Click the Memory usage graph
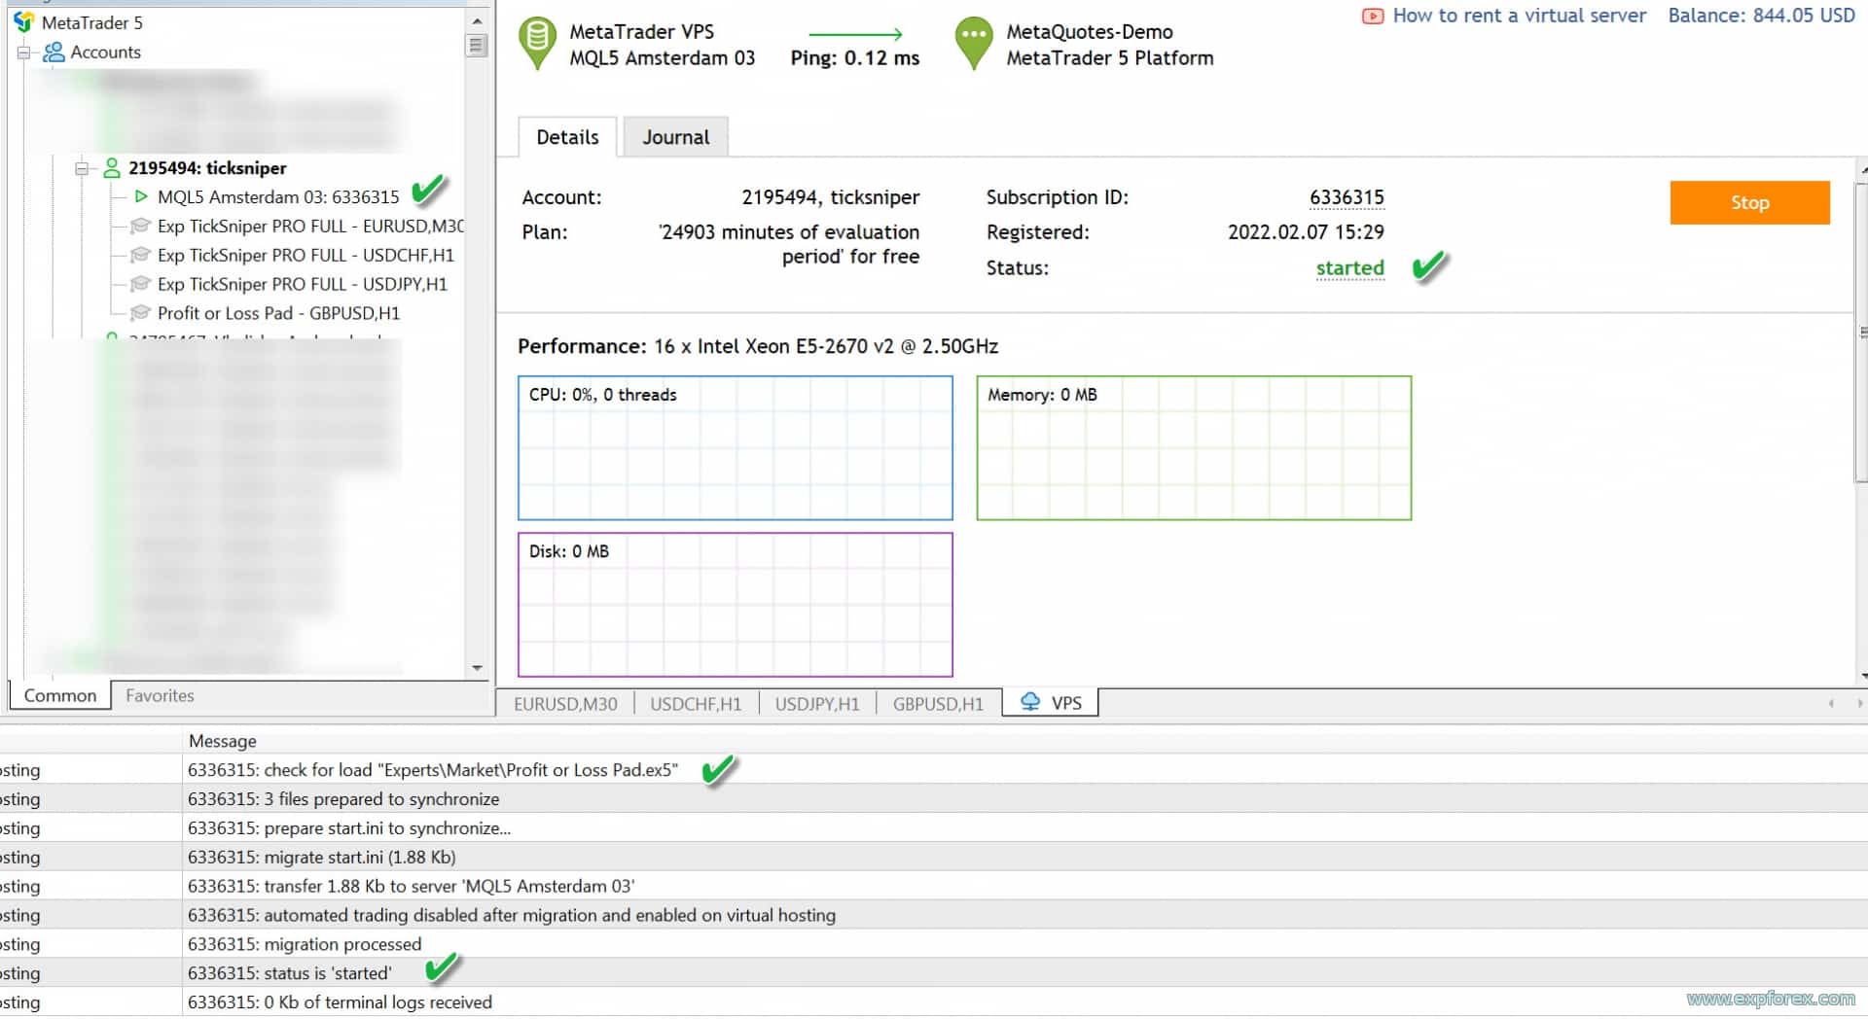This screenshot has width=1868, height=1019. 1194,447
